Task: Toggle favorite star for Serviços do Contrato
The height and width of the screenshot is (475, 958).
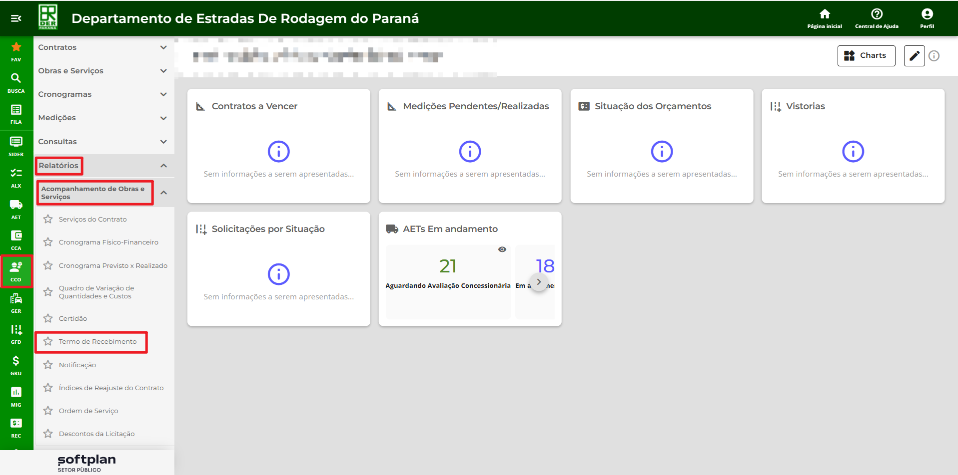Action: pyautogui.click(x=48, y=219)
